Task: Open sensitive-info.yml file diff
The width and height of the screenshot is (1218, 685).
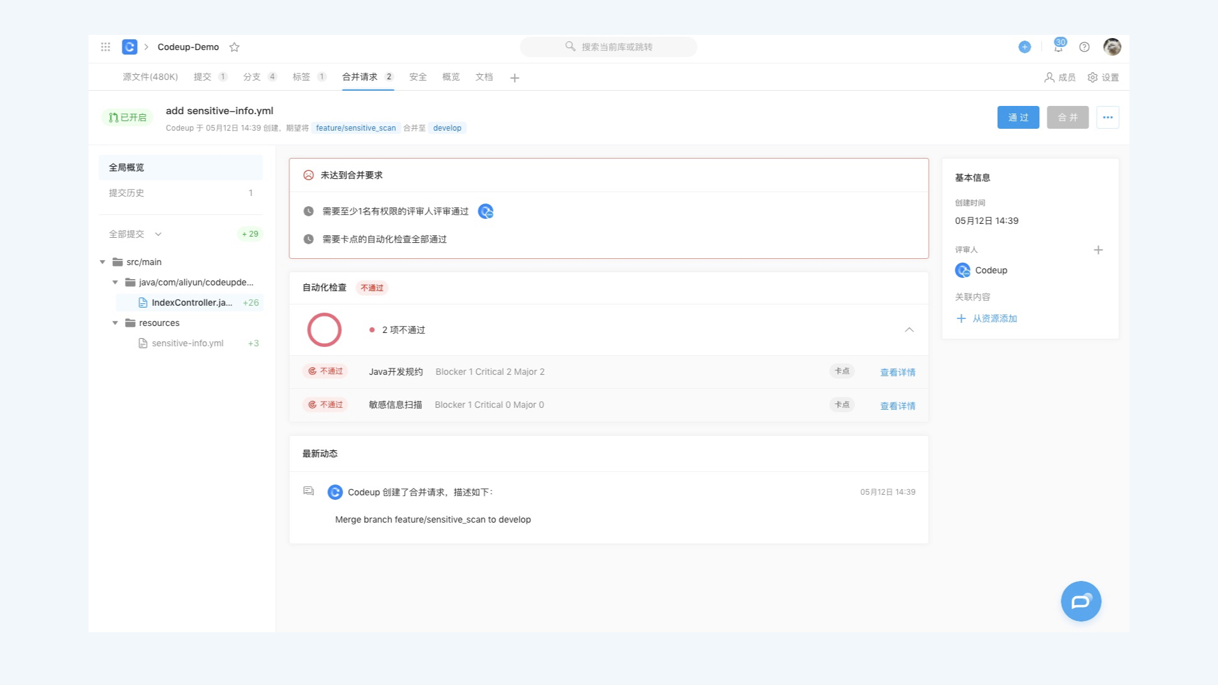Action: pyautogui.click(x=187, y=343)
